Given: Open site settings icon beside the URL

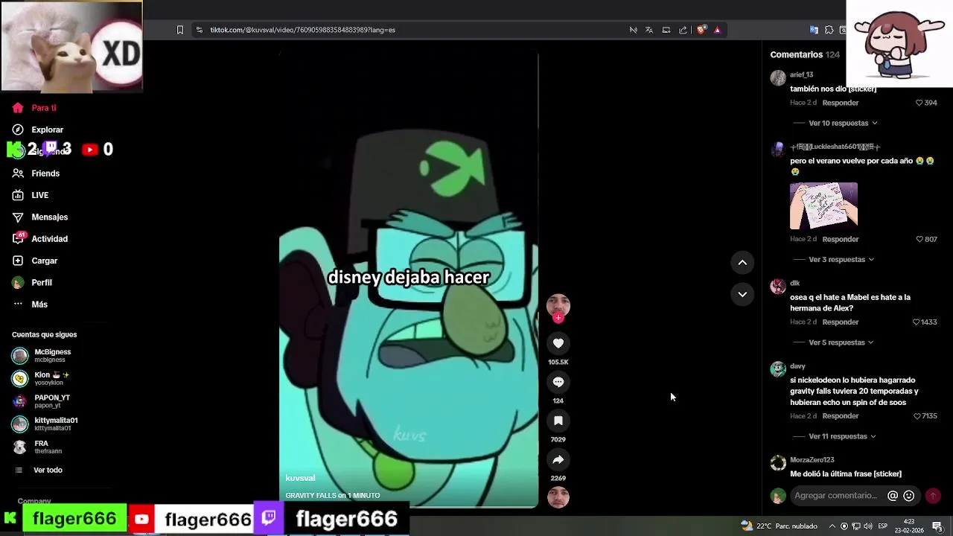Looking at the screenshot, I should [x=199, y=30].
